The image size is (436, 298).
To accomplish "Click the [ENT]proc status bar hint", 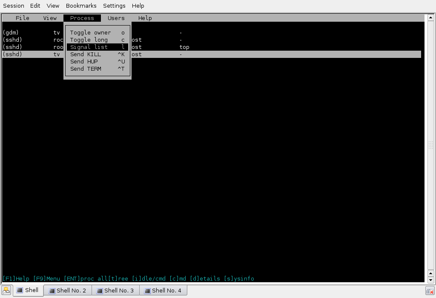I will [79, 278].
